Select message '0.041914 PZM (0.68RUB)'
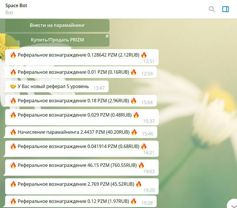The image size is (237, 208). (82, 149)
